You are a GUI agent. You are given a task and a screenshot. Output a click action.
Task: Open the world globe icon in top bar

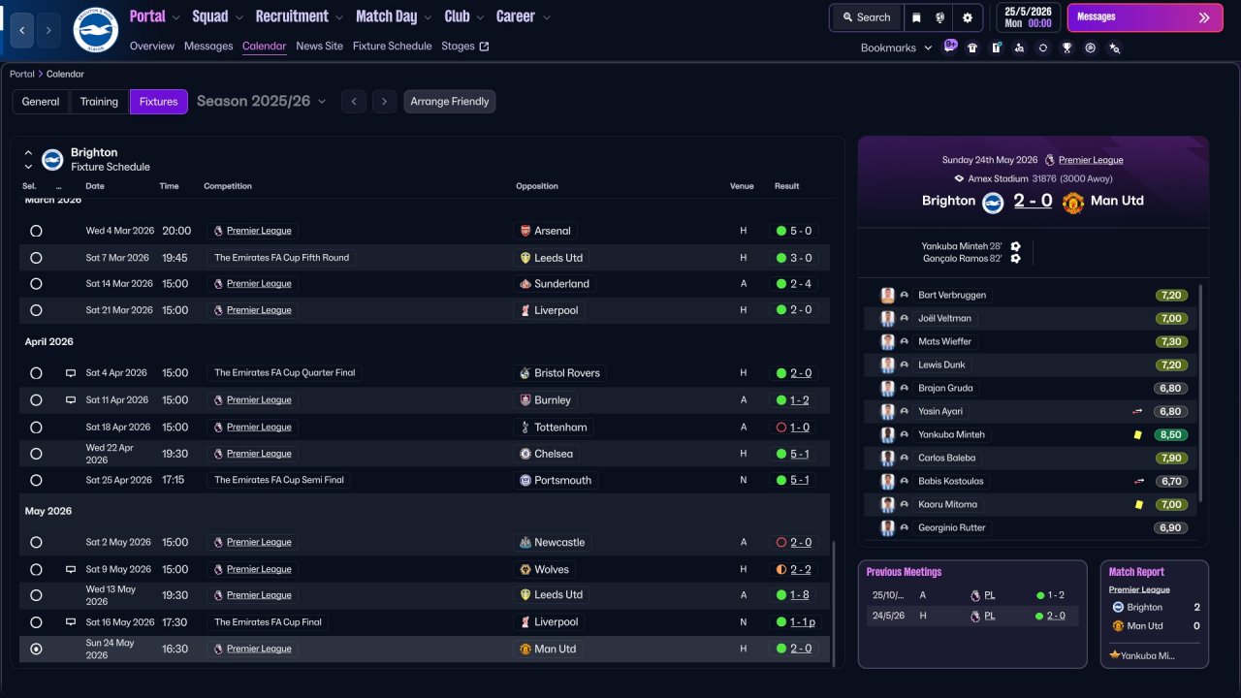[x=940, y=17]
